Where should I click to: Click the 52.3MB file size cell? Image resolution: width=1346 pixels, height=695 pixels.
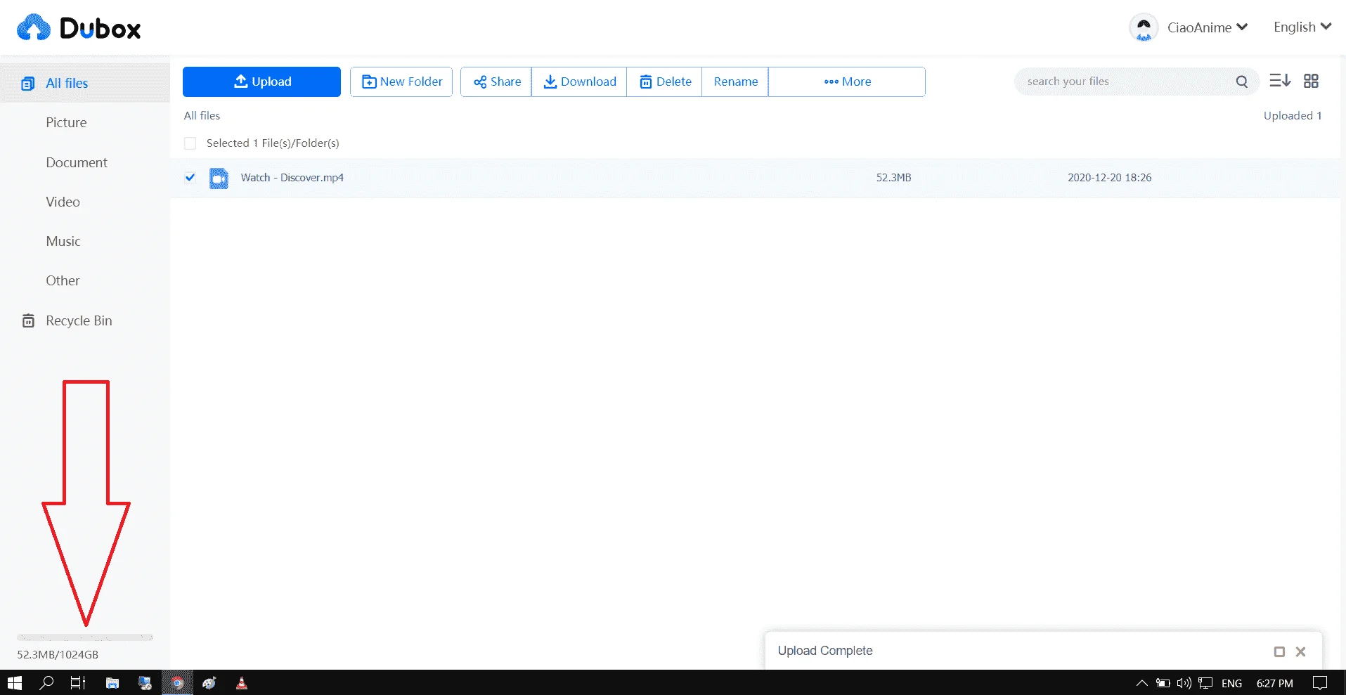(893, 178)
